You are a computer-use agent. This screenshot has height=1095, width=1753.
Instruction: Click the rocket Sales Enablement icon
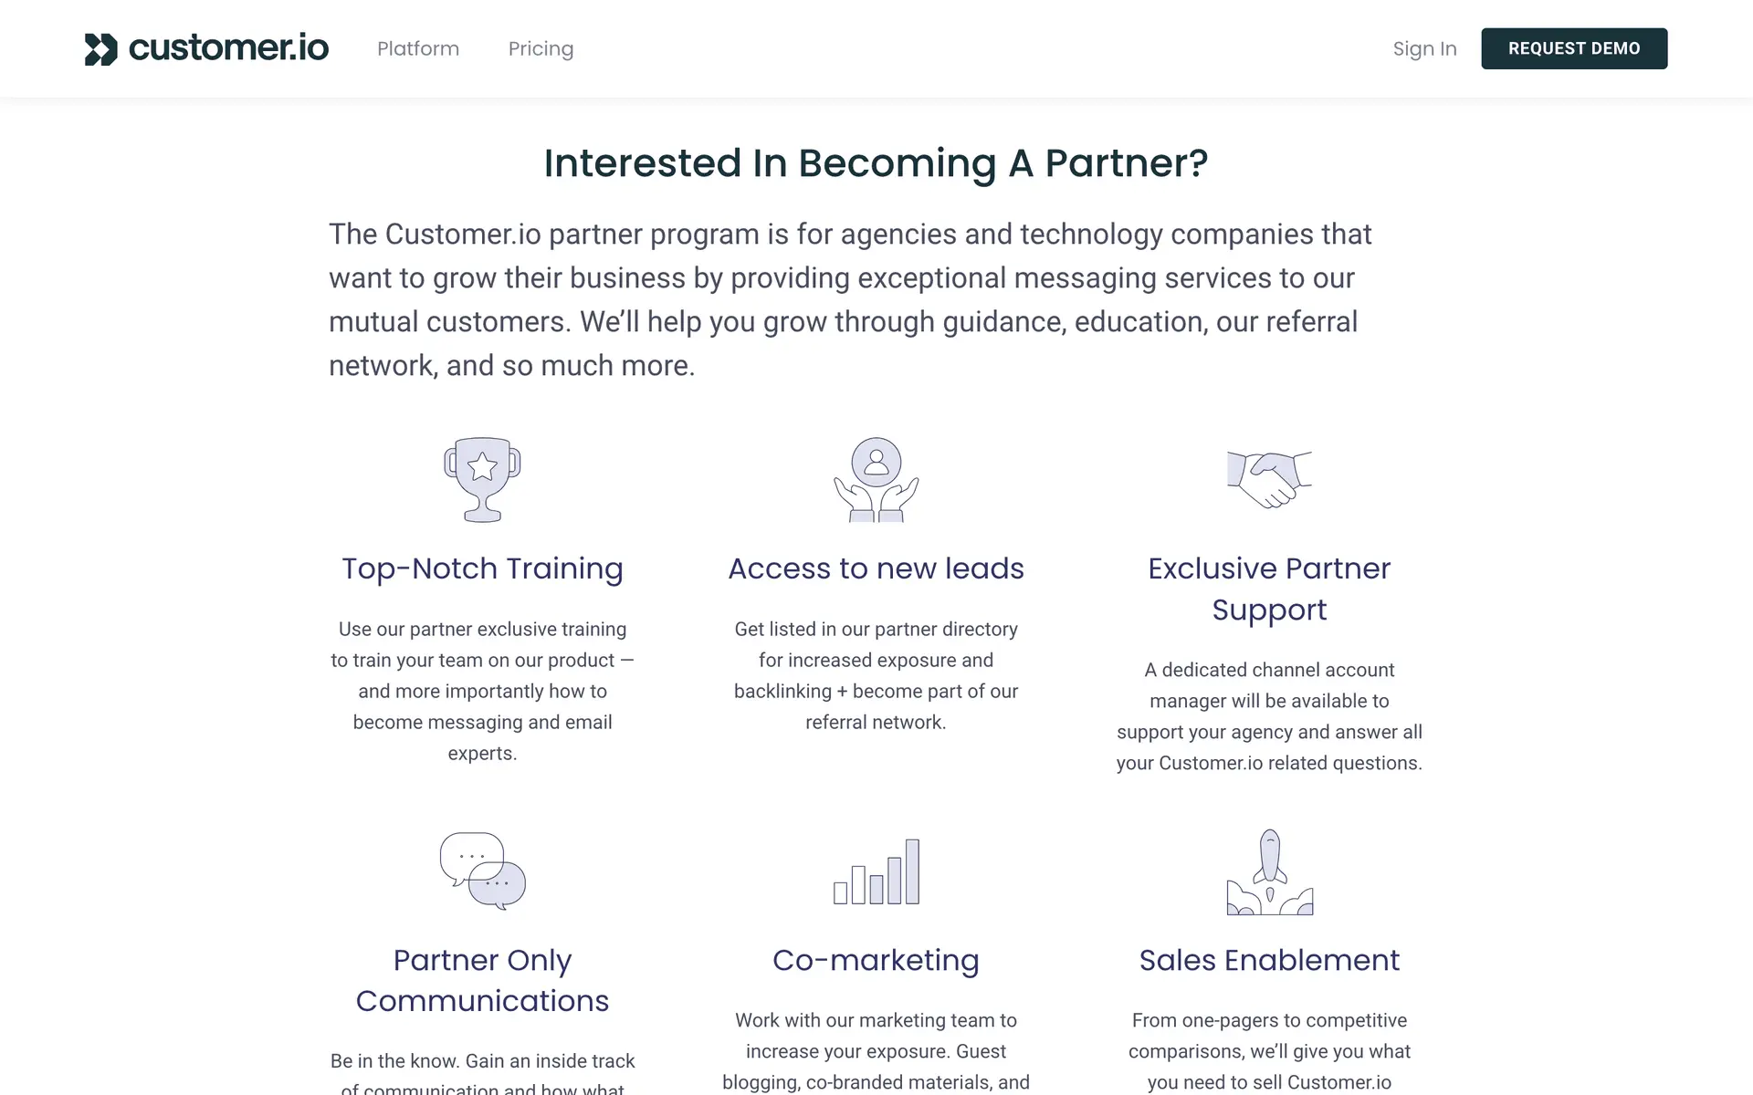pyautogui.click(x=1269, y=871)
